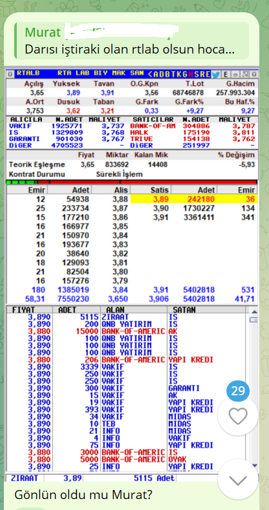Click the BANK-OF-AM seller row with 304886
The height and width of the screenshot is (510, 269).
pos(192,126)
